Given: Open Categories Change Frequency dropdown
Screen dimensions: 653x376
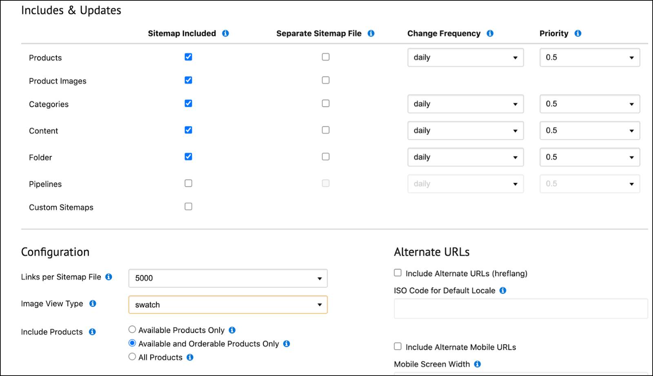Looking at the screenshot, I should [466, 104].
